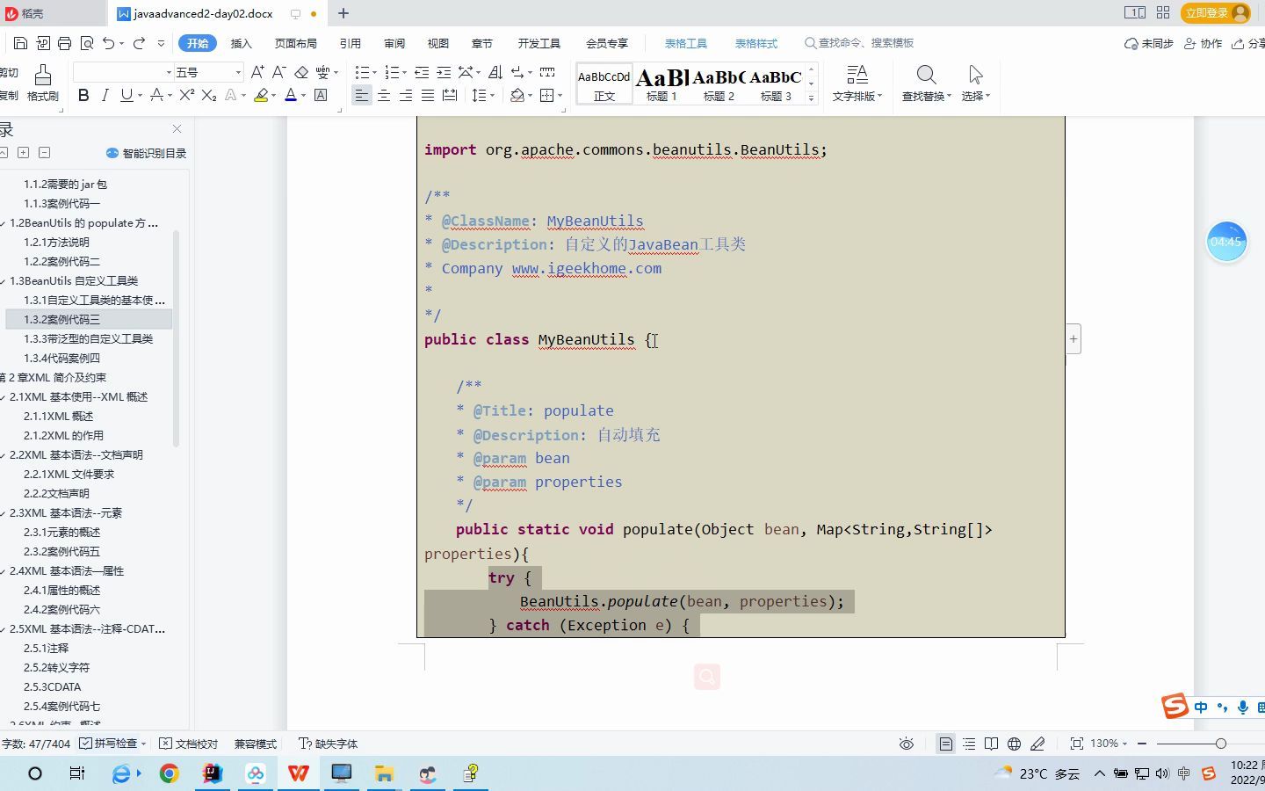
Task: Apply subscript formatting (X₂)
Action: (x=209, y=95)
